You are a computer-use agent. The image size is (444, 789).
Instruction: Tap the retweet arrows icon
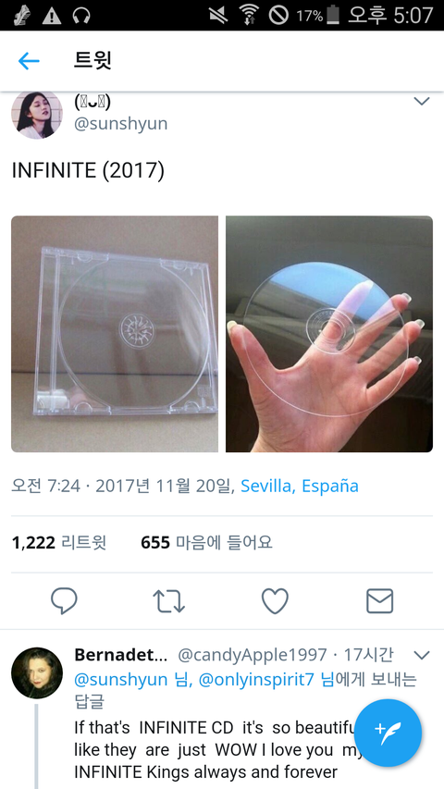click(x=169, y=601)
